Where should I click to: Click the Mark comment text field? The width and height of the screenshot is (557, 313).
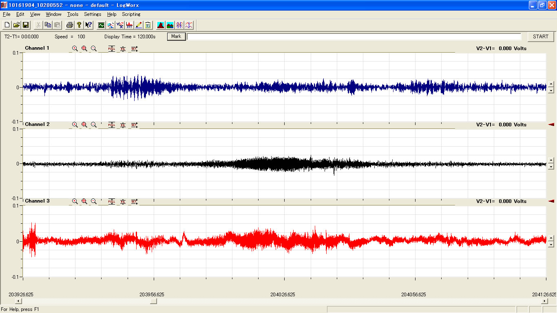(354, 37)
